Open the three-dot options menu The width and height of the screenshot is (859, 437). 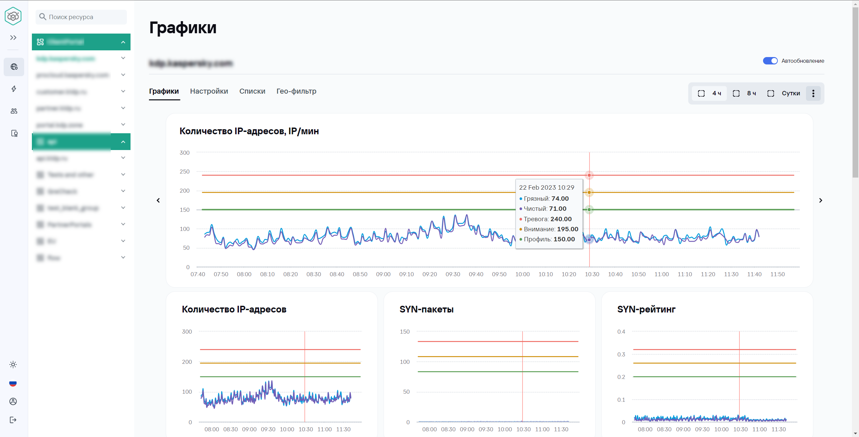pos(813,93)
